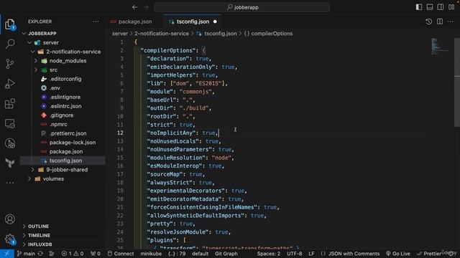Split editor right icon
Image resolution: width=460 pixels, height=258 pixels.
tap(440, 21)
